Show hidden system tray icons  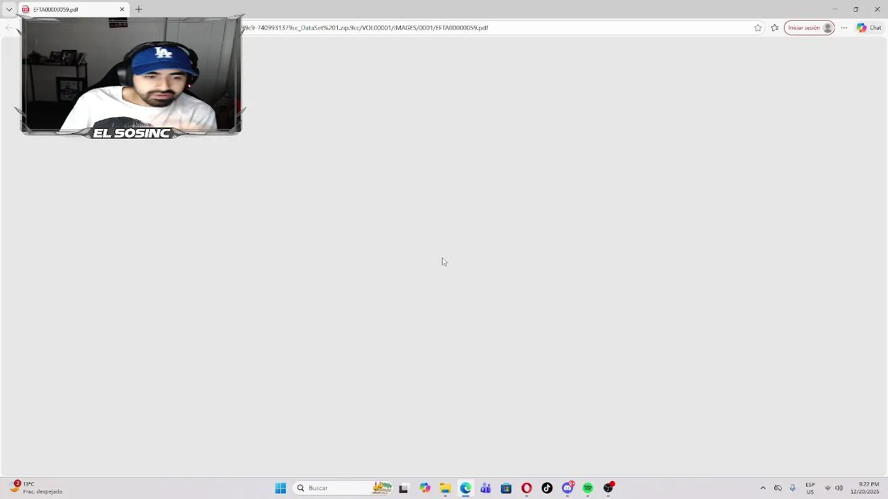click(763, 488)
